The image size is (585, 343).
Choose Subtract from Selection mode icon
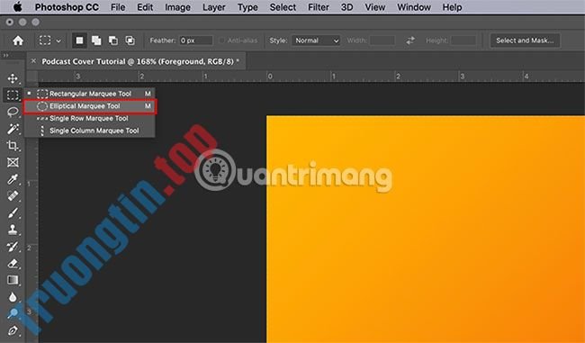pos(113,41)
